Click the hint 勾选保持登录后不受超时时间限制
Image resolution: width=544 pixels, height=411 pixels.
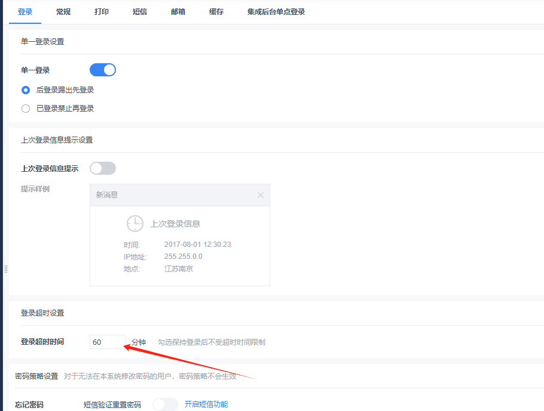[211, 342]
